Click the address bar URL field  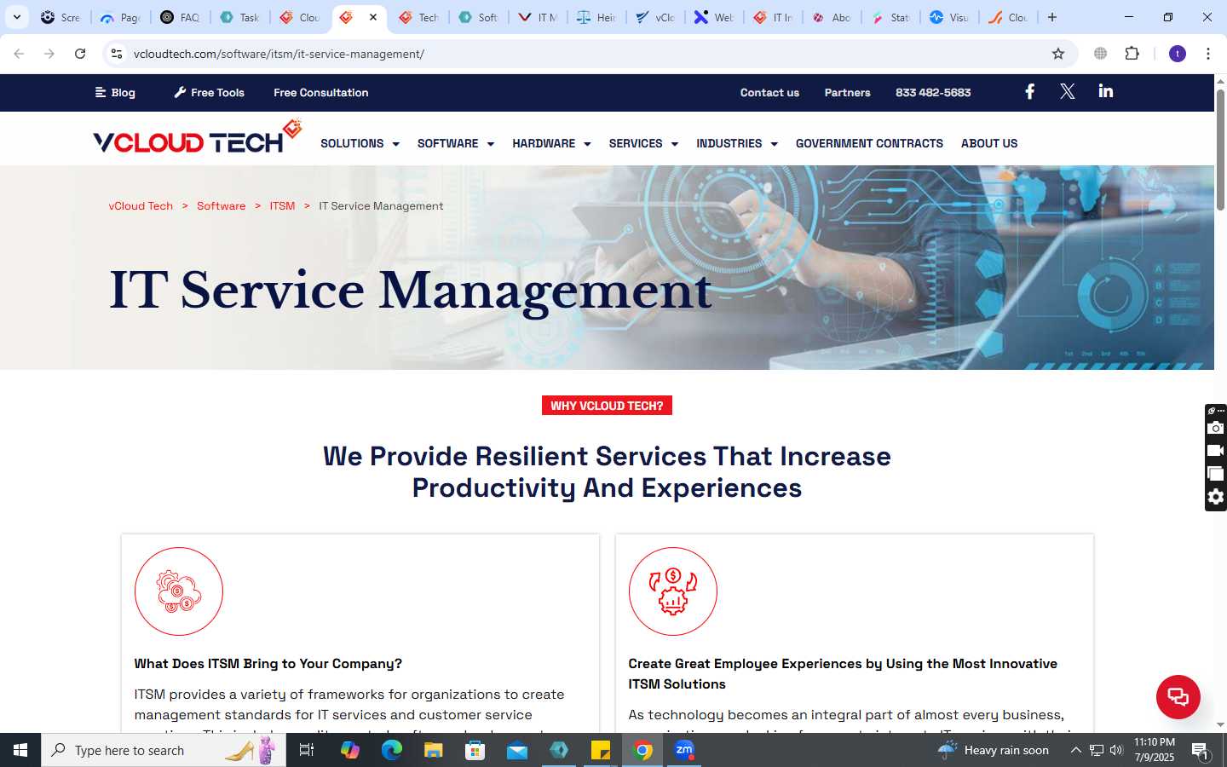point(588,54)
